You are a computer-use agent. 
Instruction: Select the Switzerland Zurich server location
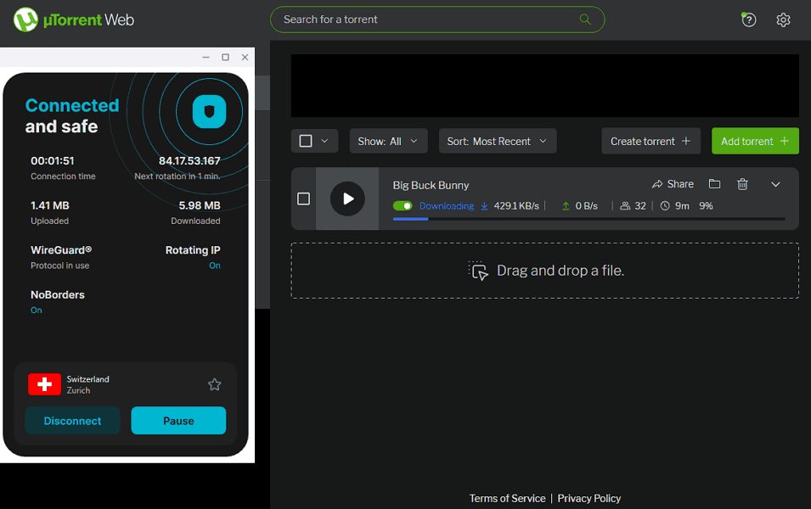125,384
